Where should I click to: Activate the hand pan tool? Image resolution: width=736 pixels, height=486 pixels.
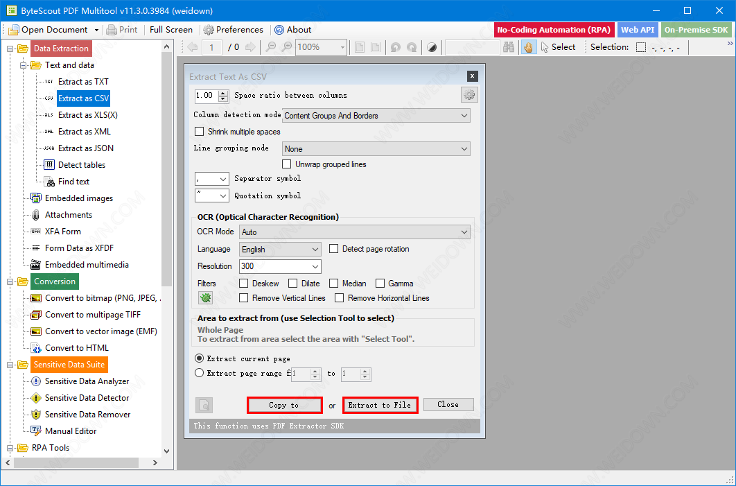pyautogui.click(x=529, y=47)
